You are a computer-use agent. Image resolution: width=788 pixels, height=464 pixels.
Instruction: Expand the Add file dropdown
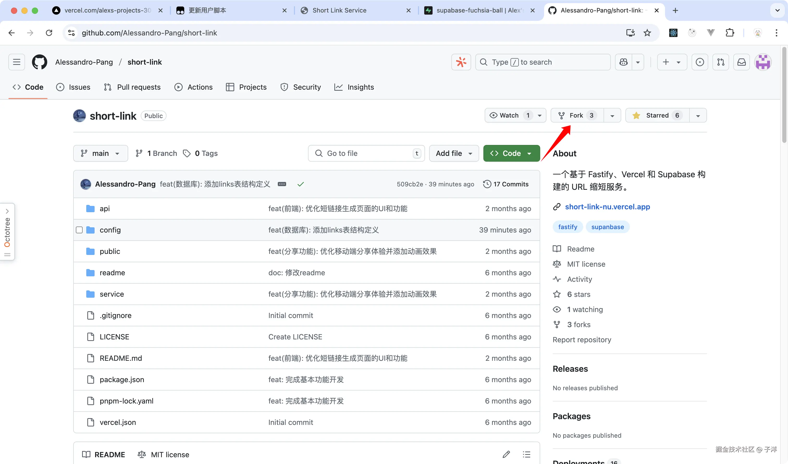click(x=454, y=153)
